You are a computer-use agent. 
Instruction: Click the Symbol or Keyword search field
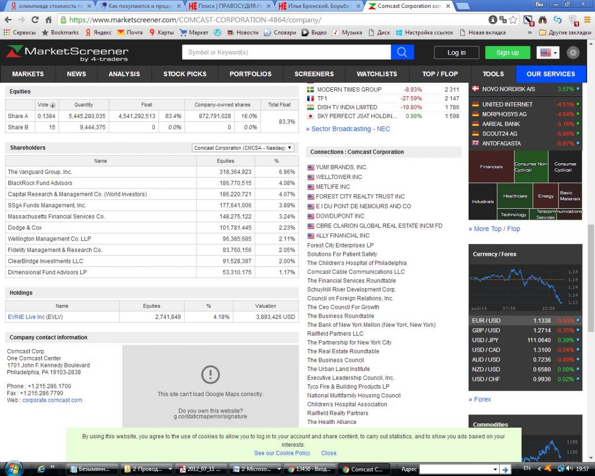[x=287, y=52]
